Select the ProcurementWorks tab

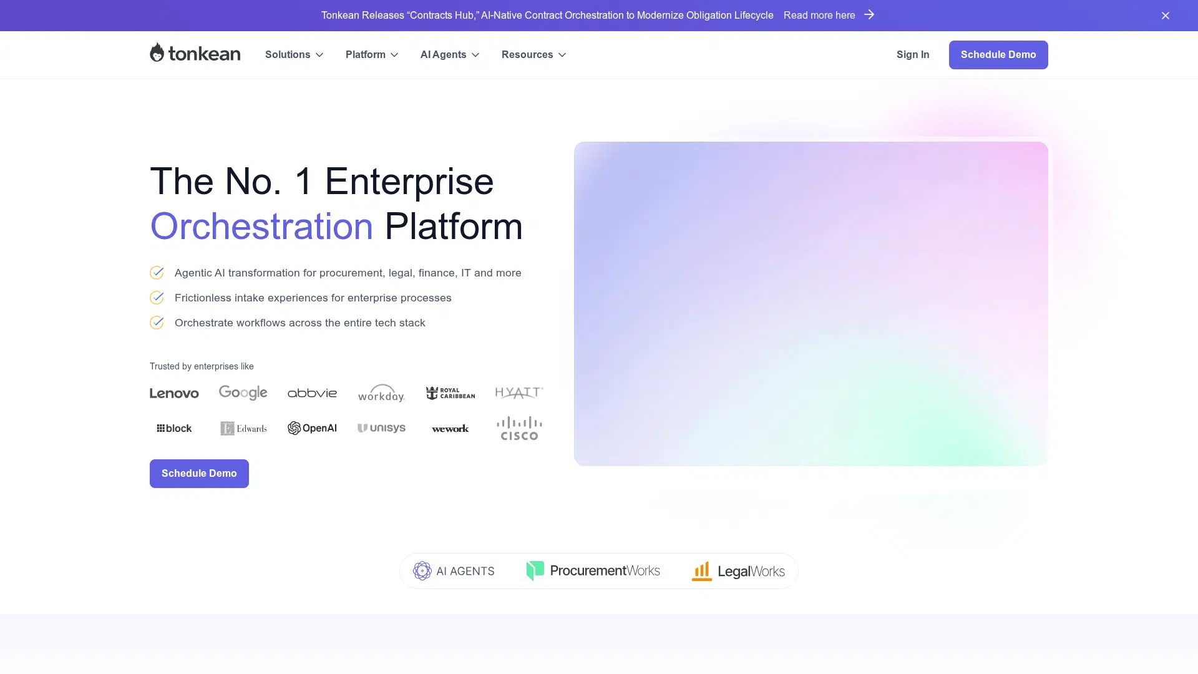593,571
